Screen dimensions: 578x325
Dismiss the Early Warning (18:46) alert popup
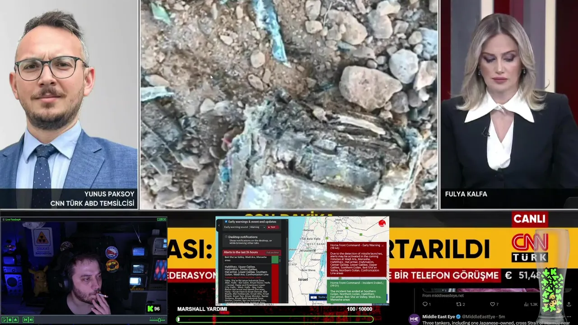(x=382, y=246)
